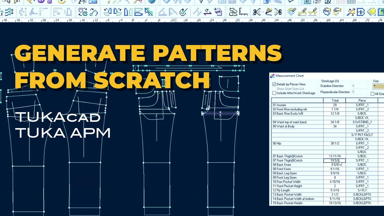
Task: Click the Piece column header
Action: (x=362, y=100)
